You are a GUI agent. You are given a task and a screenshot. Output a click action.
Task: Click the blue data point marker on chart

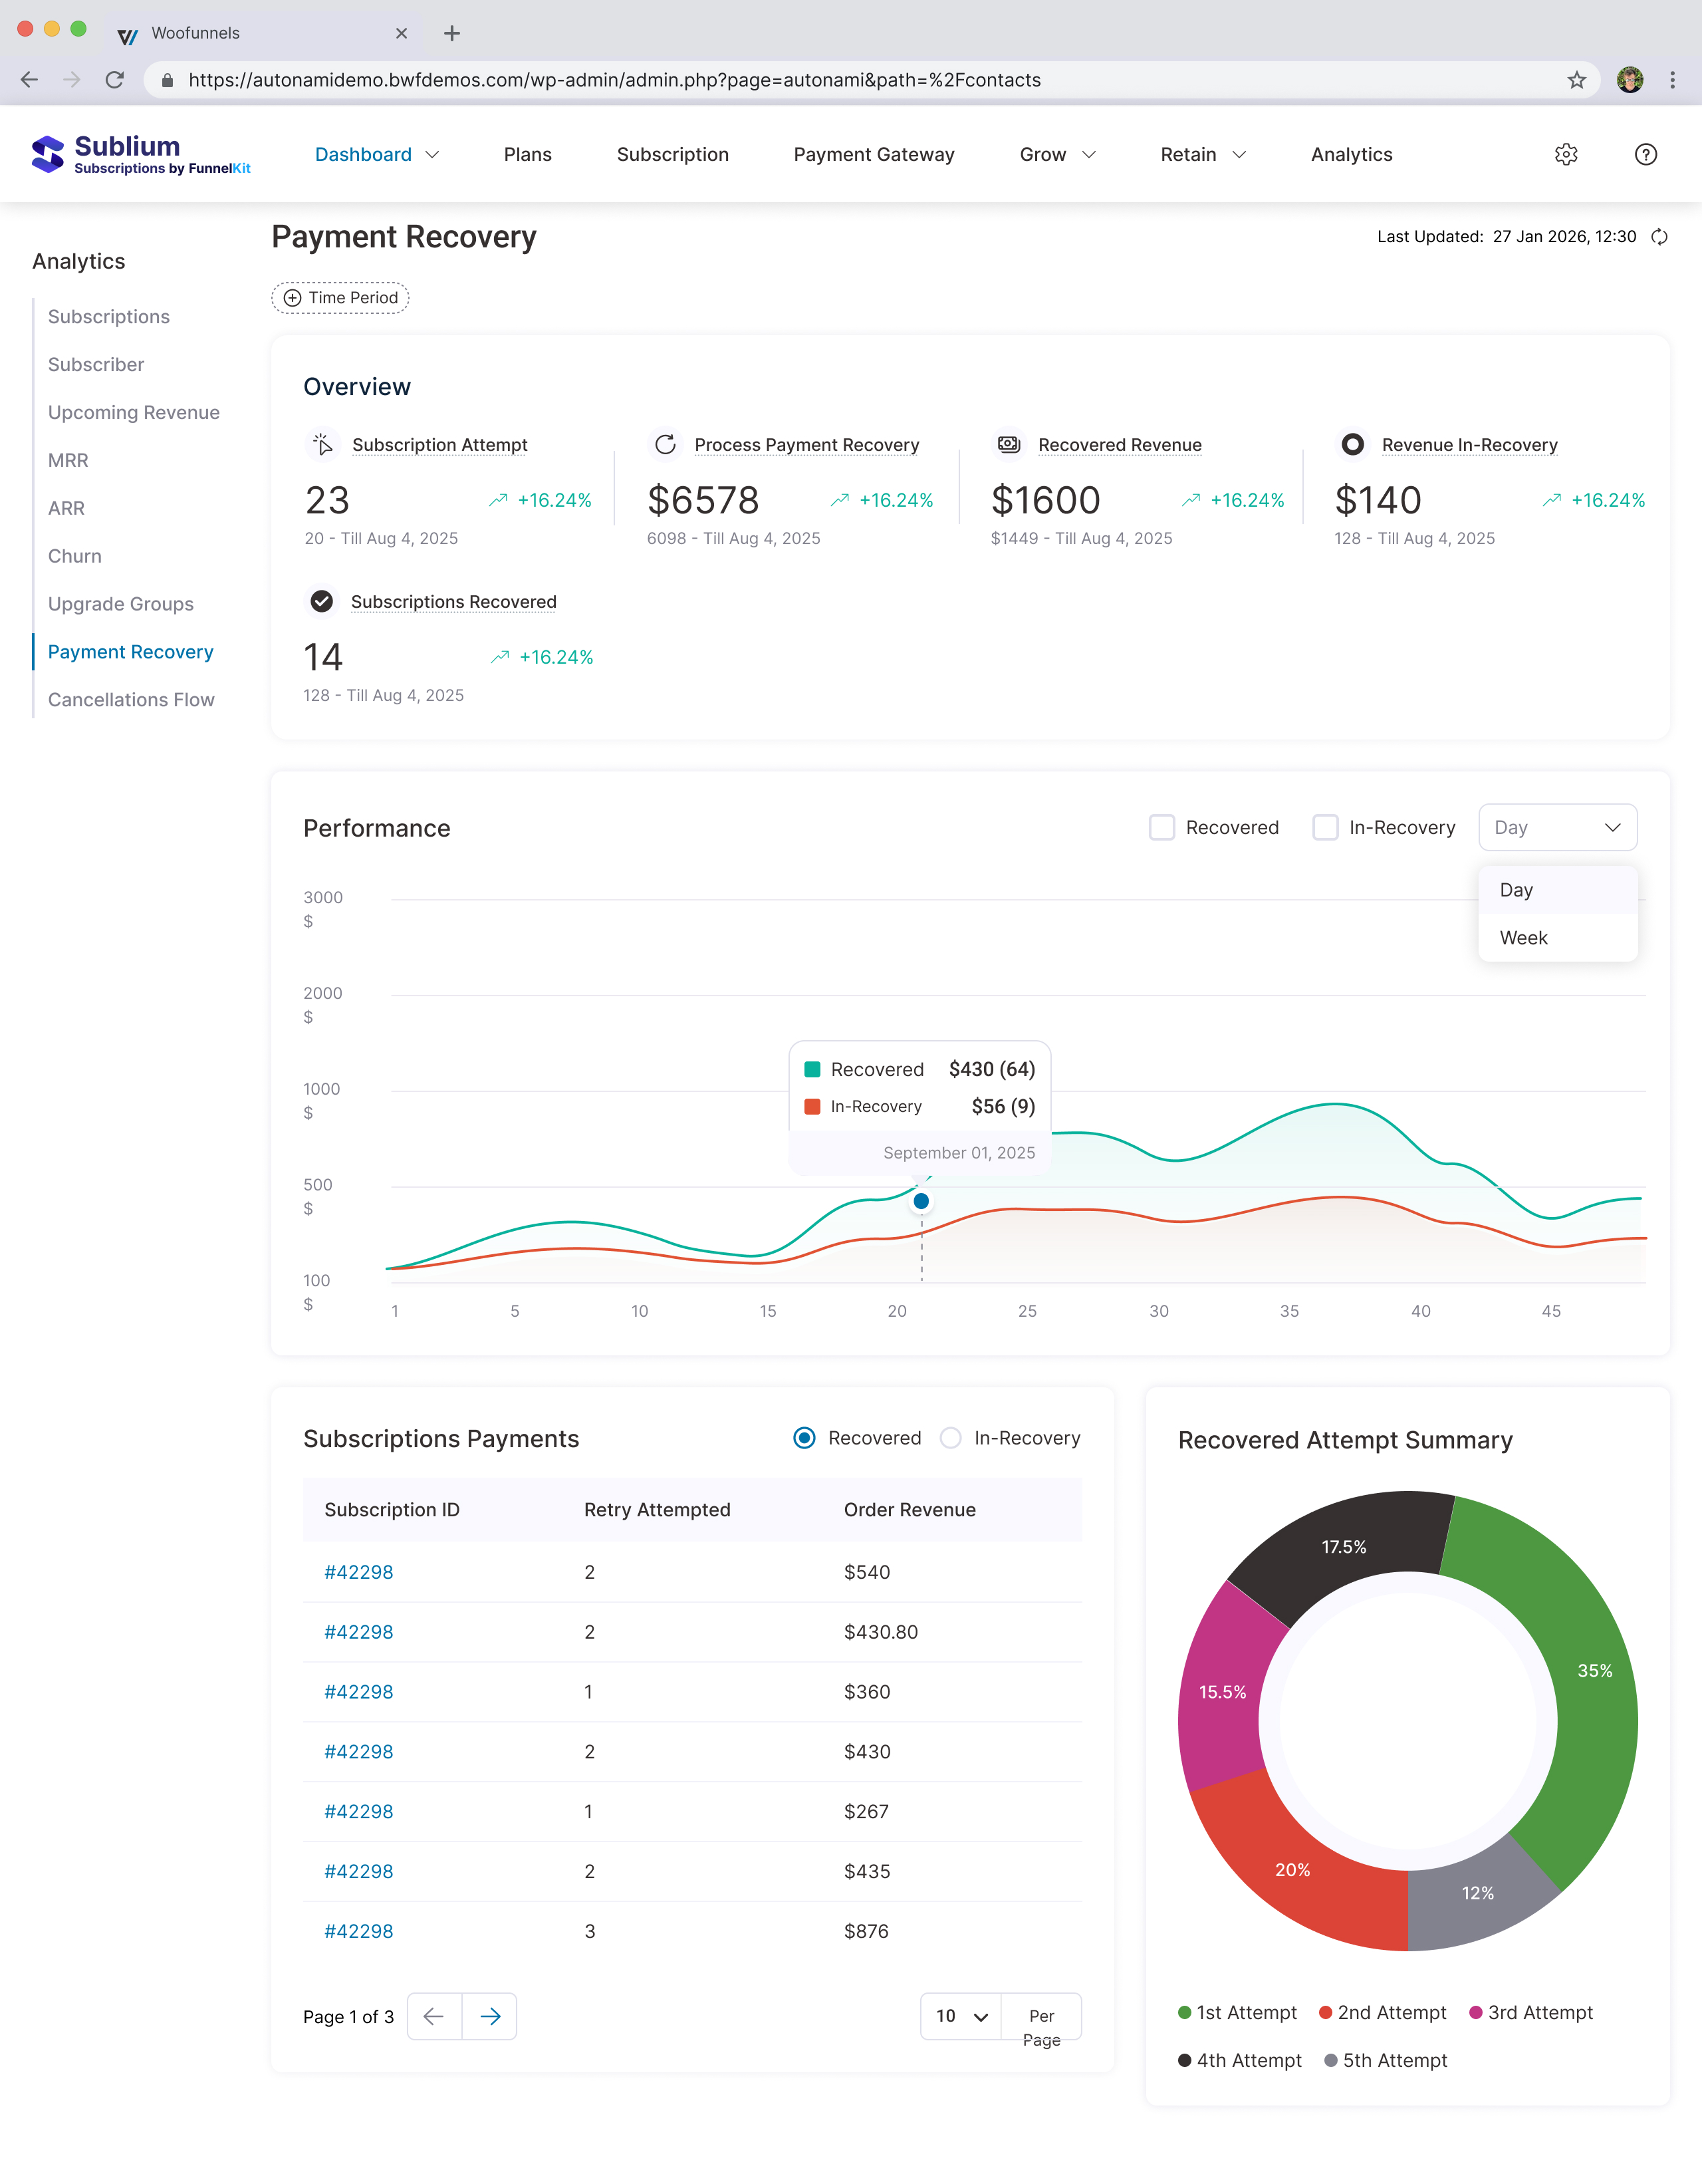(920, 1201)
